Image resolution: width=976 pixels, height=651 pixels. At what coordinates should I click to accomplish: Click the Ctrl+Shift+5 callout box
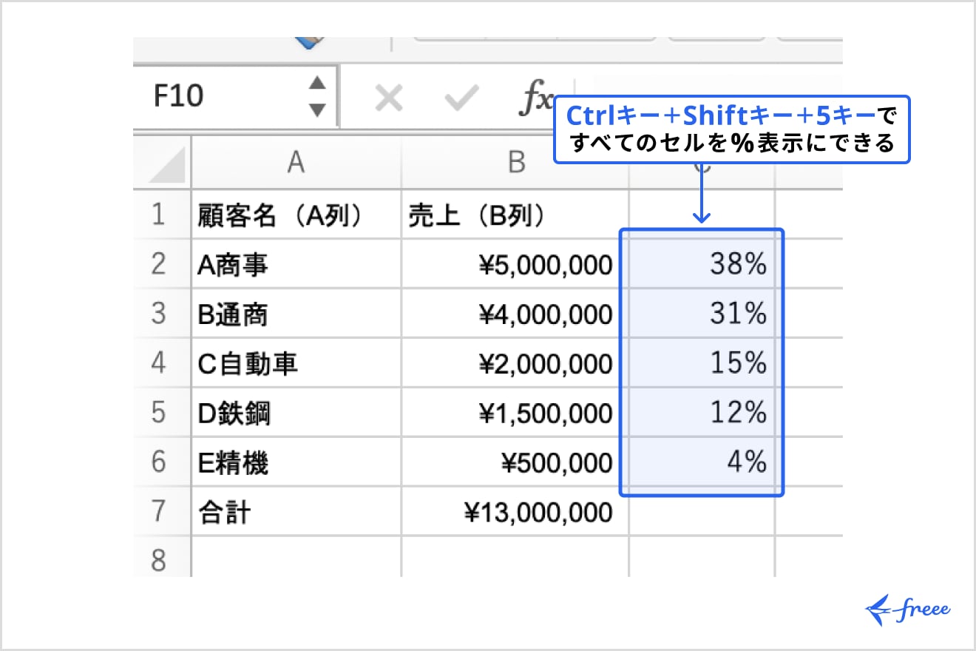(733, 130)
